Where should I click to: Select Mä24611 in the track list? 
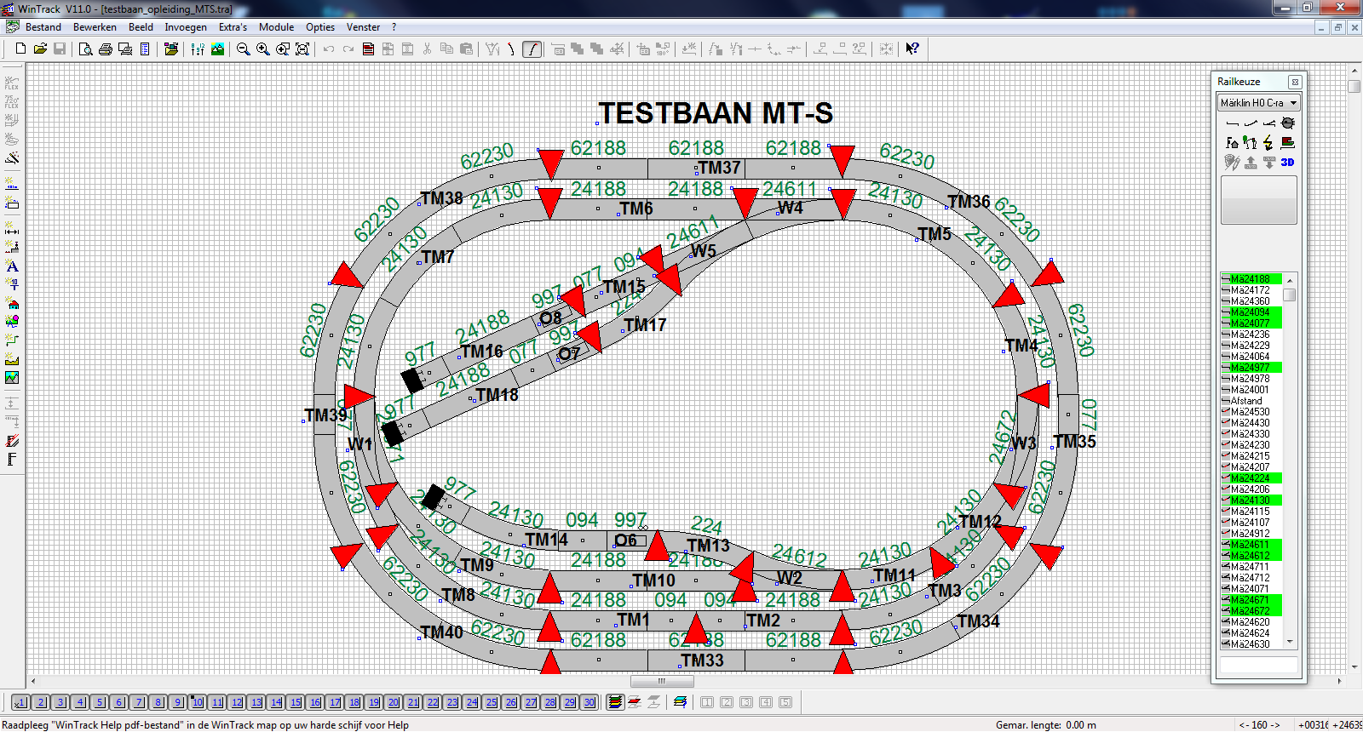[x=1251, y=545]
